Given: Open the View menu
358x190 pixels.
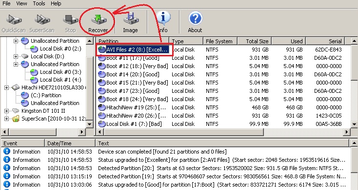Looking at the screenshot, I should coord(21,3).
